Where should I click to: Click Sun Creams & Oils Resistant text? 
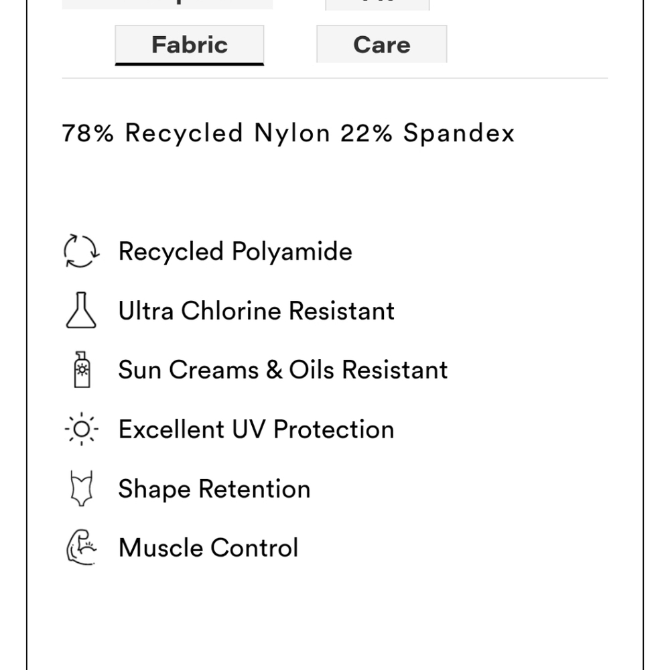pyautogui.click(x=283, y=370)
